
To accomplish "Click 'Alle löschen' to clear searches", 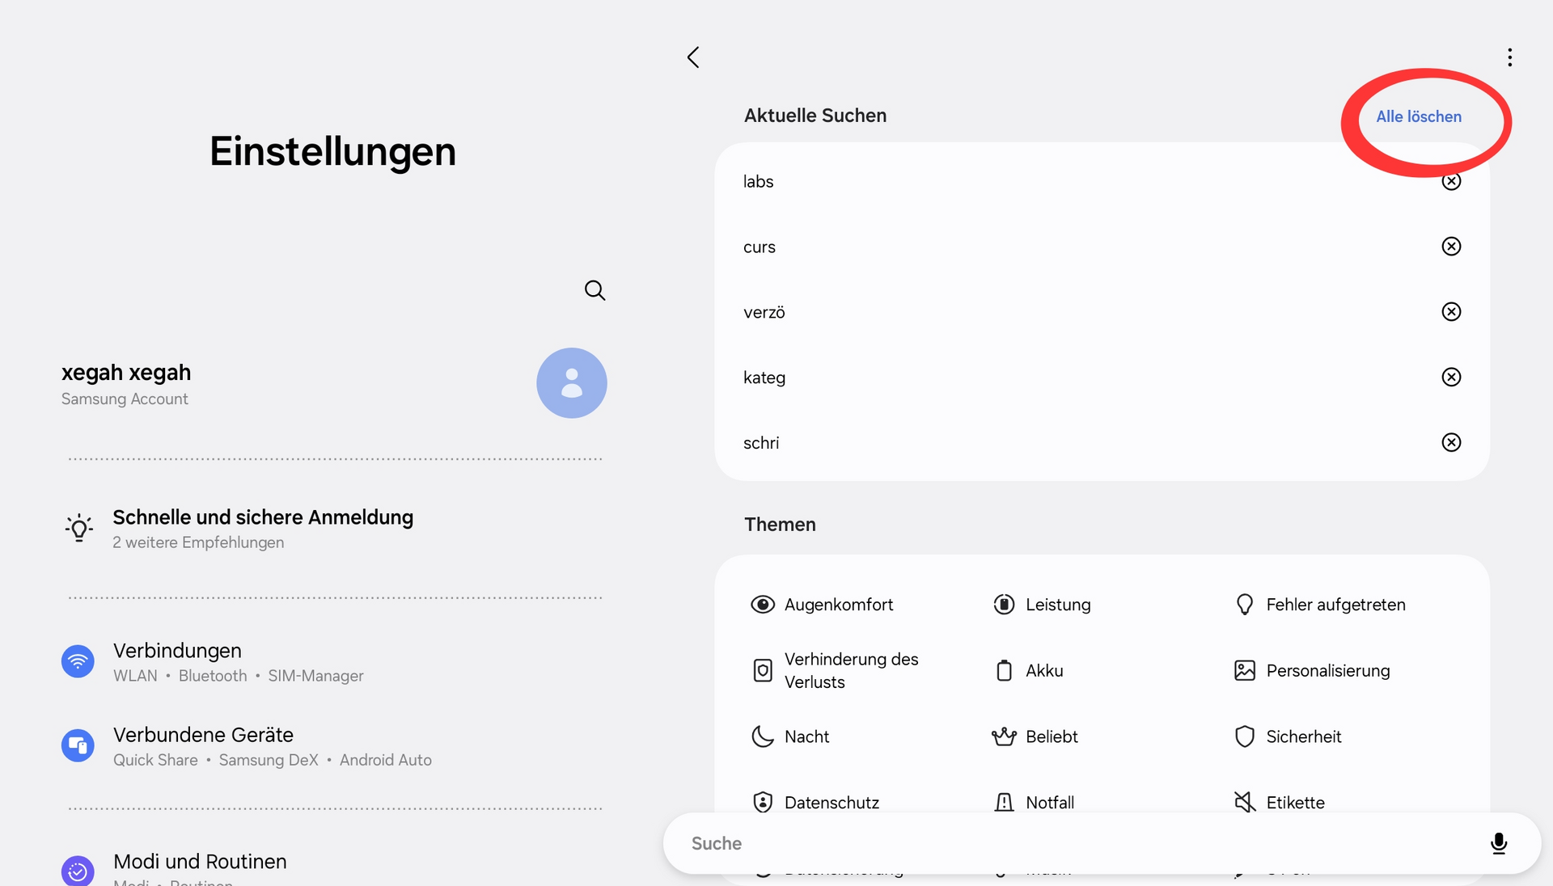I will point(1419,116).
